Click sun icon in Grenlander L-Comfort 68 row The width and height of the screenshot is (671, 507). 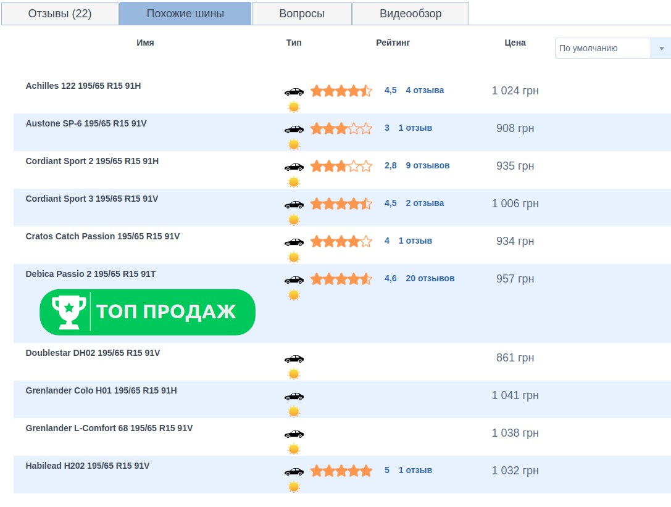click(294, 449)
